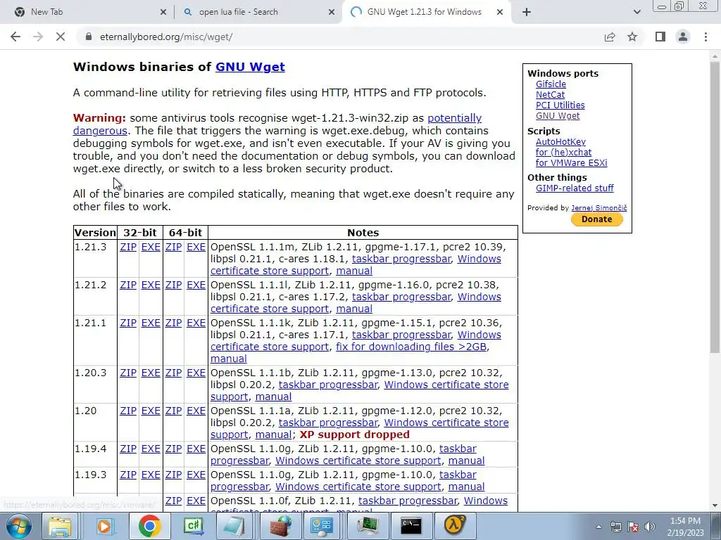This screenshot has height=540, width=721.
Task: Open the share this page icon
Action: 610,37
